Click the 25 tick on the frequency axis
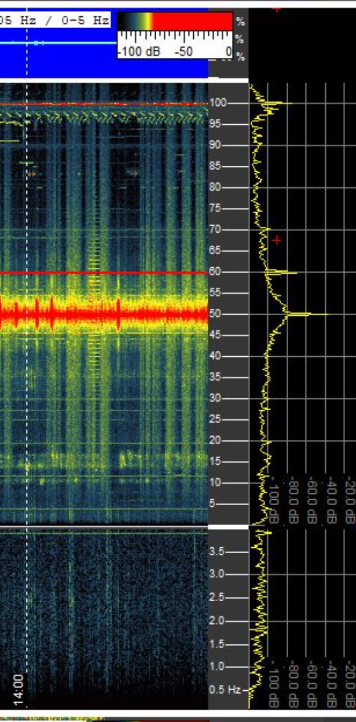The image size is (356, 722). tap(215, 419)
